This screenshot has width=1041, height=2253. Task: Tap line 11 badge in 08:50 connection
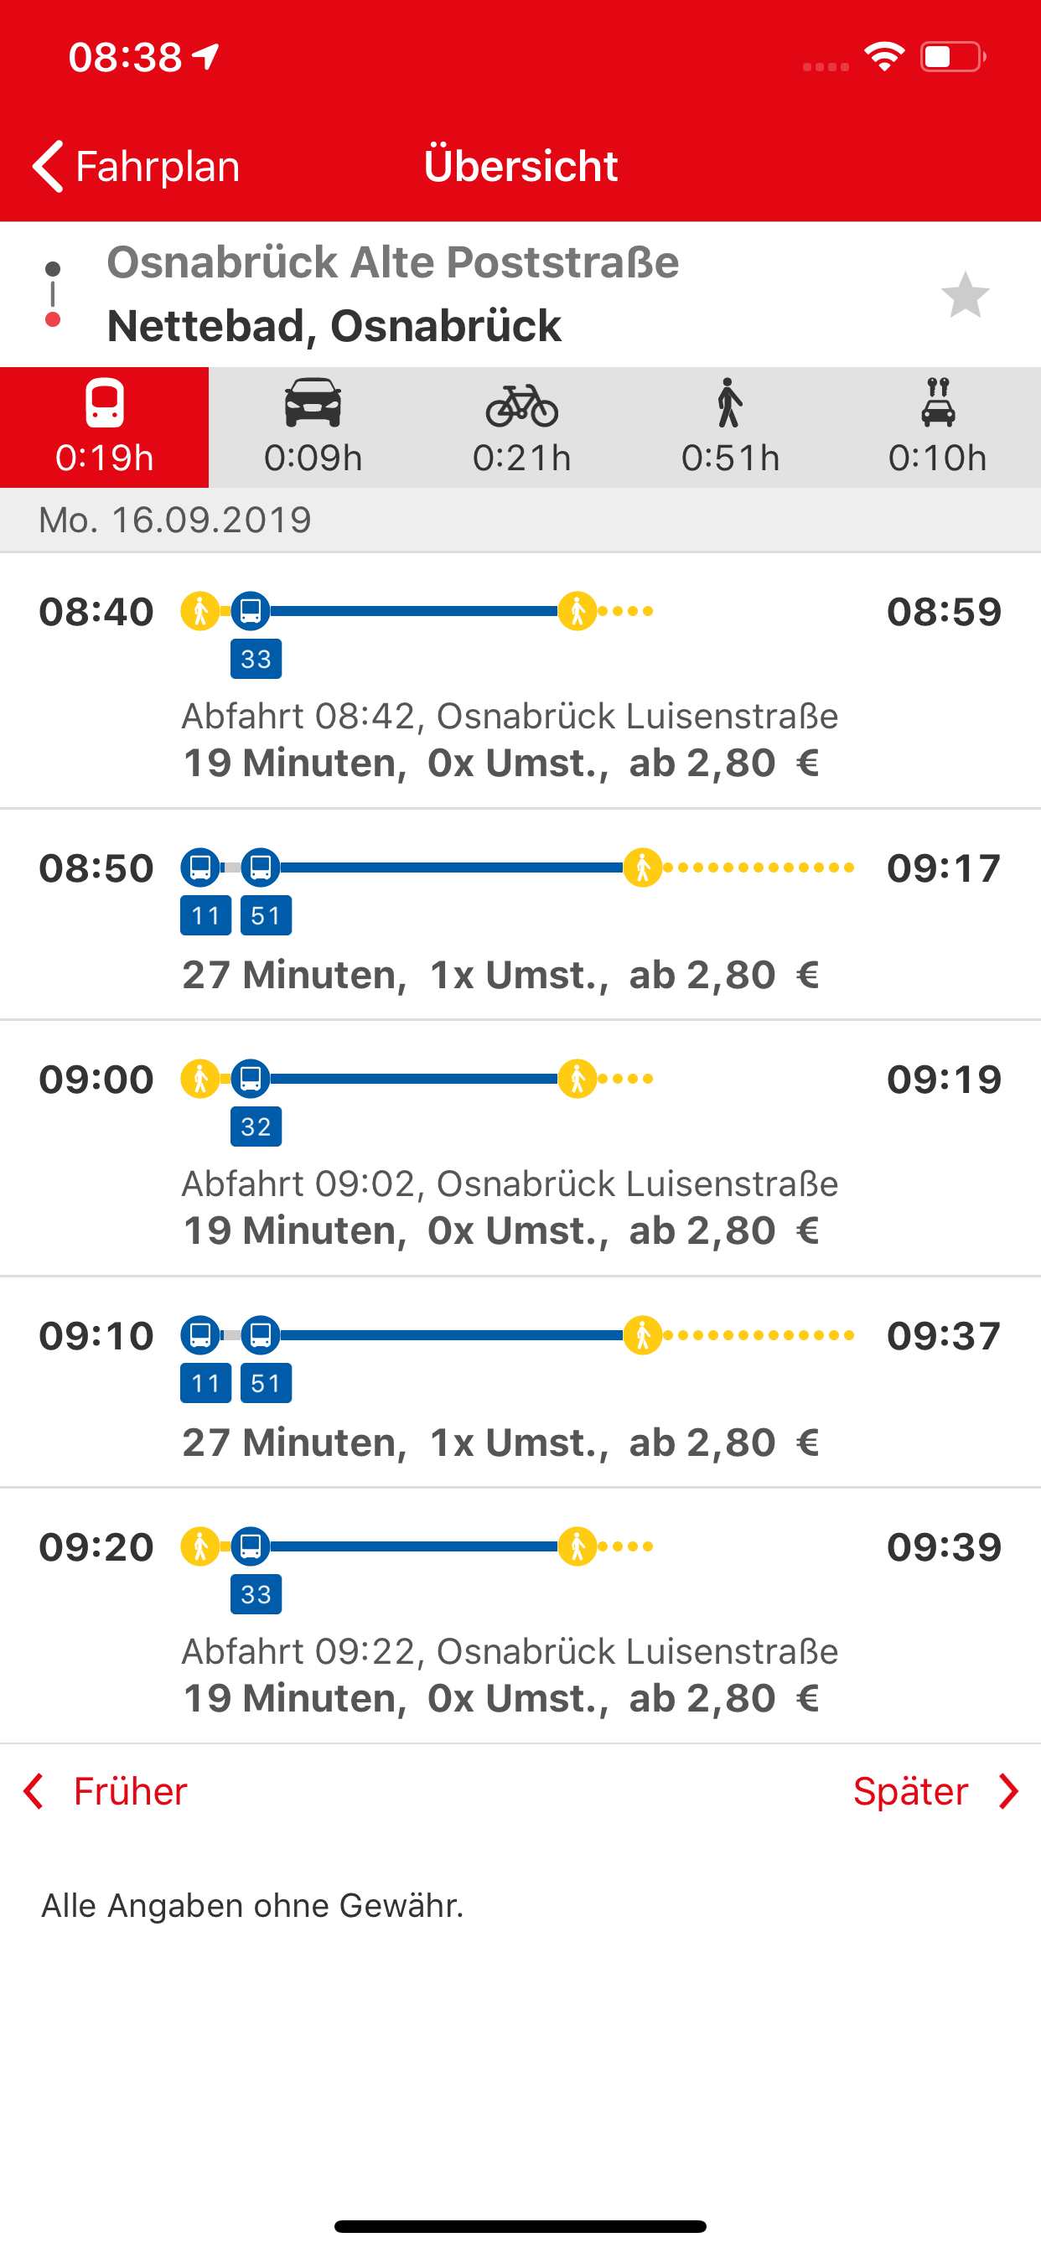tap(205, 916)
